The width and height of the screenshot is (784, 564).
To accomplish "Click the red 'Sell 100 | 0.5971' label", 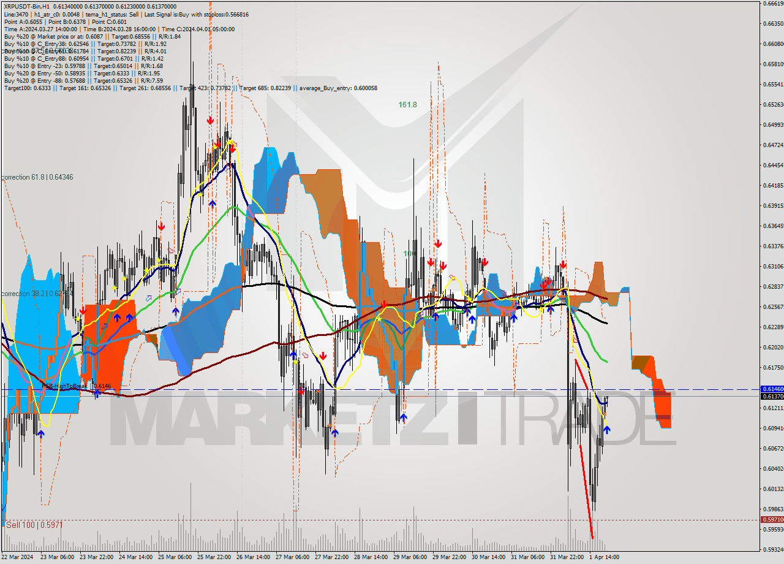I will click(x=34, y=525).
